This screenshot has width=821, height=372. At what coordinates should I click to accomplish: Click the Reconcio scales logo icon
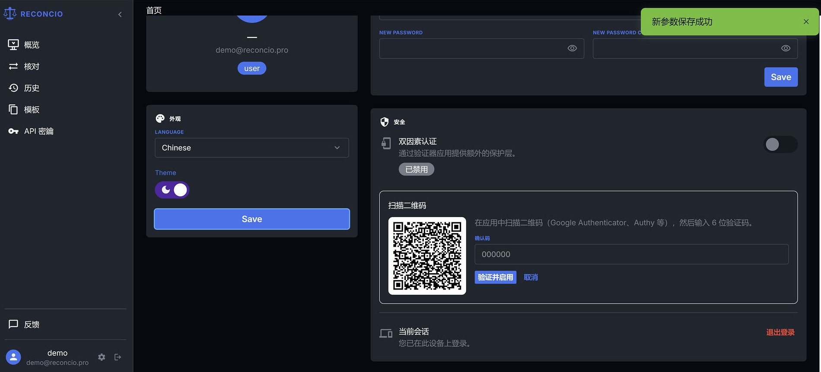click(x=10, y=14)
